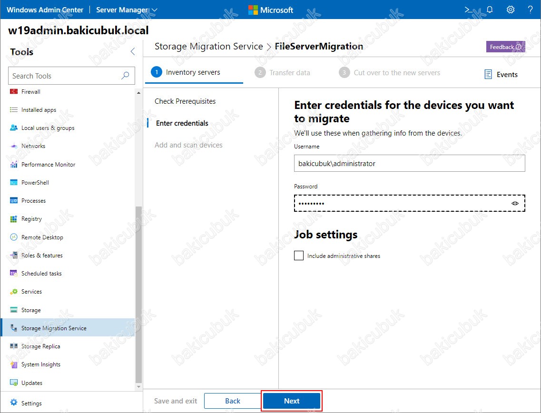Open the Check Prerequisites step
Viewport: 541px width, 413px height.
click(x=185, y=101)
